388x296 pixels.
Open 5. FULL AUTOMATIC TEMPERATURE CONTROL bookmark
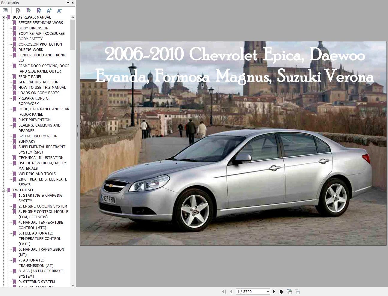(x=40, y=239)
